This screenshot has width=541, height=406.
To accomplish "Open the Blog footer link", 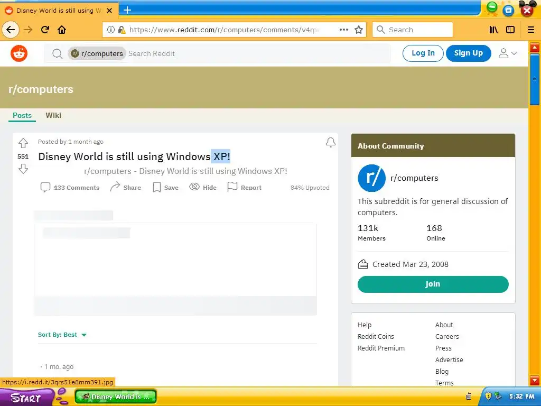I will tap(442, 372).
